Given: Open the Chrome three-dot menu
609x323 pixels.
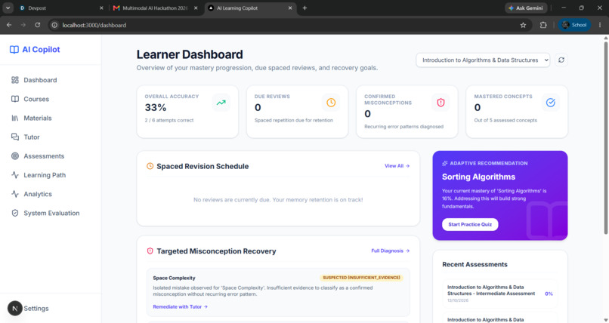Looking at the screenshot, I should 600,25.
